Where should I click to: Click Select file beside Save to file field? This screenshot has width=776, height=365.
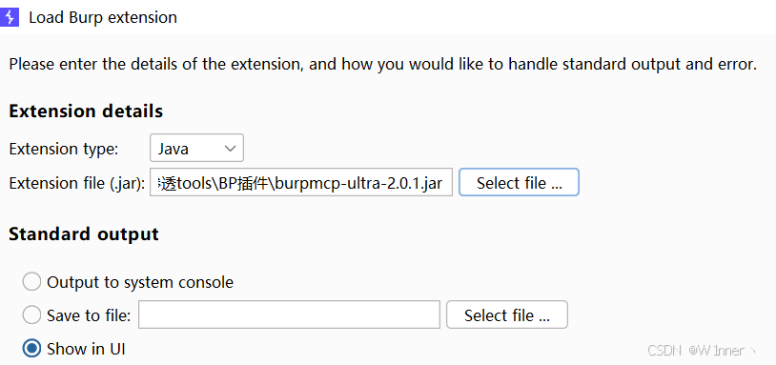tap(507, 314)
